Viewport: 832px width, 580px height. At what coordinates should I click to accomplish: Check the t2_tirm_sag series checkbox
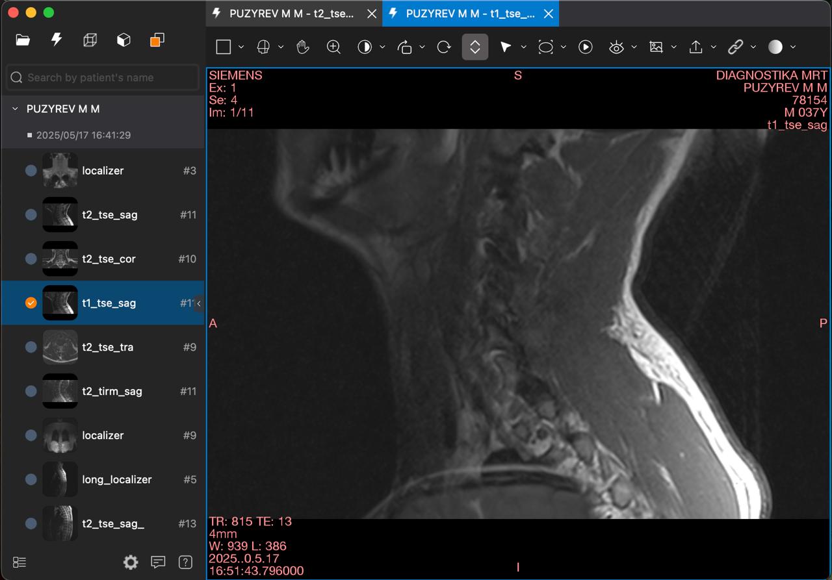pos(31,391)
